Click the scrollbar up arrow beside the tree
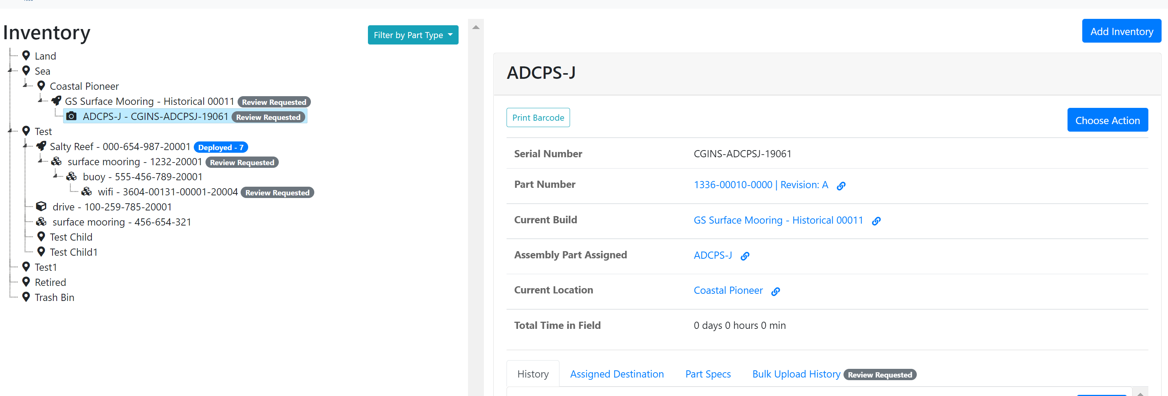1168x396 pixels. point(476,27)
